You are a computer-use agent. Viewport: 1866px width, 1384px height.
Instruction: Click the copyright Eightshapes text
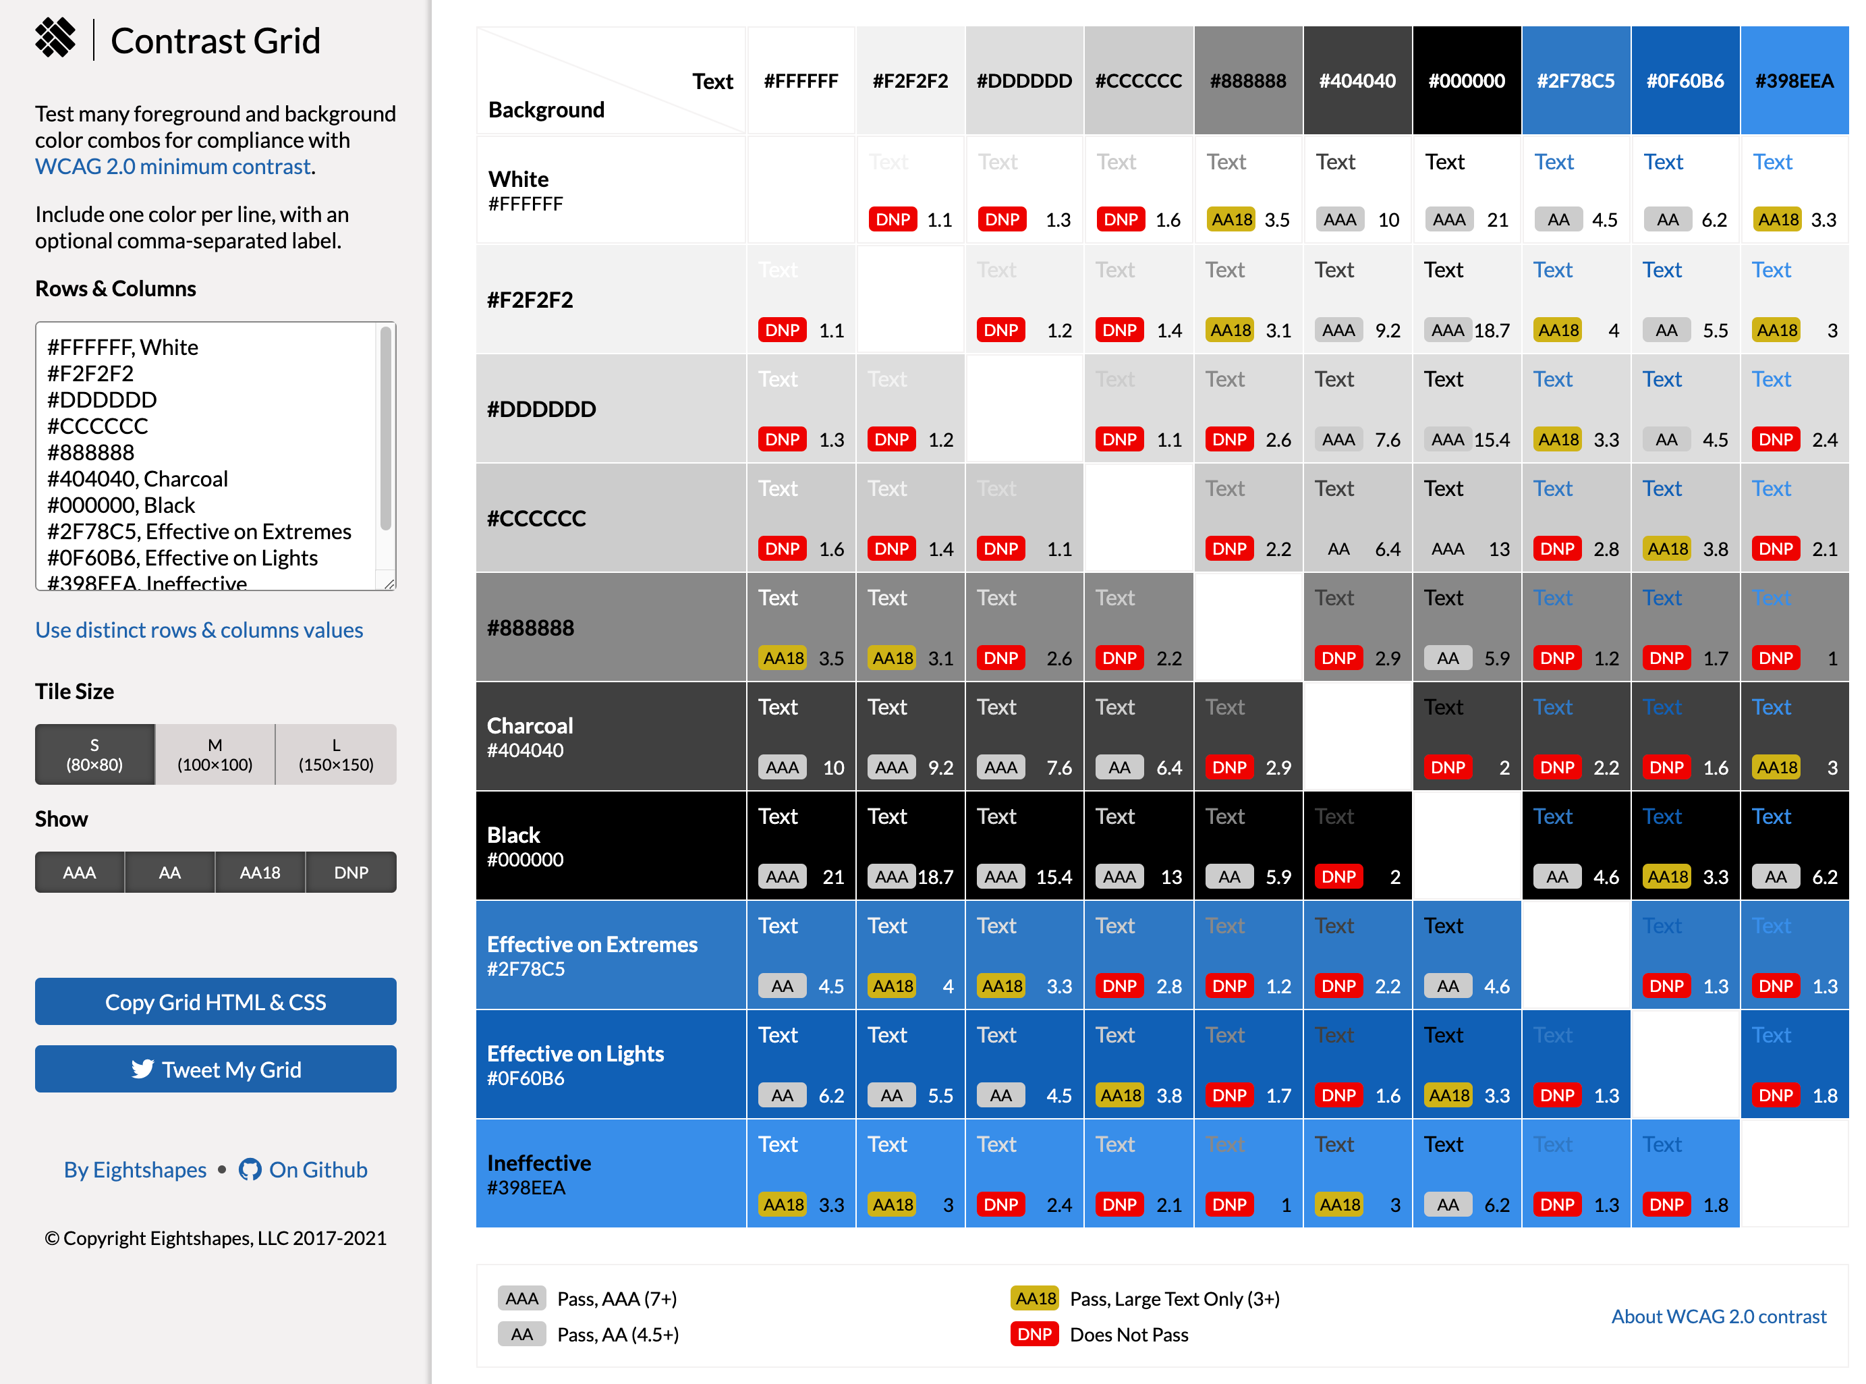point(215,1238)
